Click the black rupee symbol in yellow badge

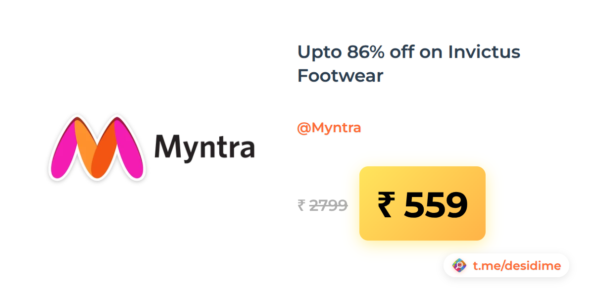[387, 204]
